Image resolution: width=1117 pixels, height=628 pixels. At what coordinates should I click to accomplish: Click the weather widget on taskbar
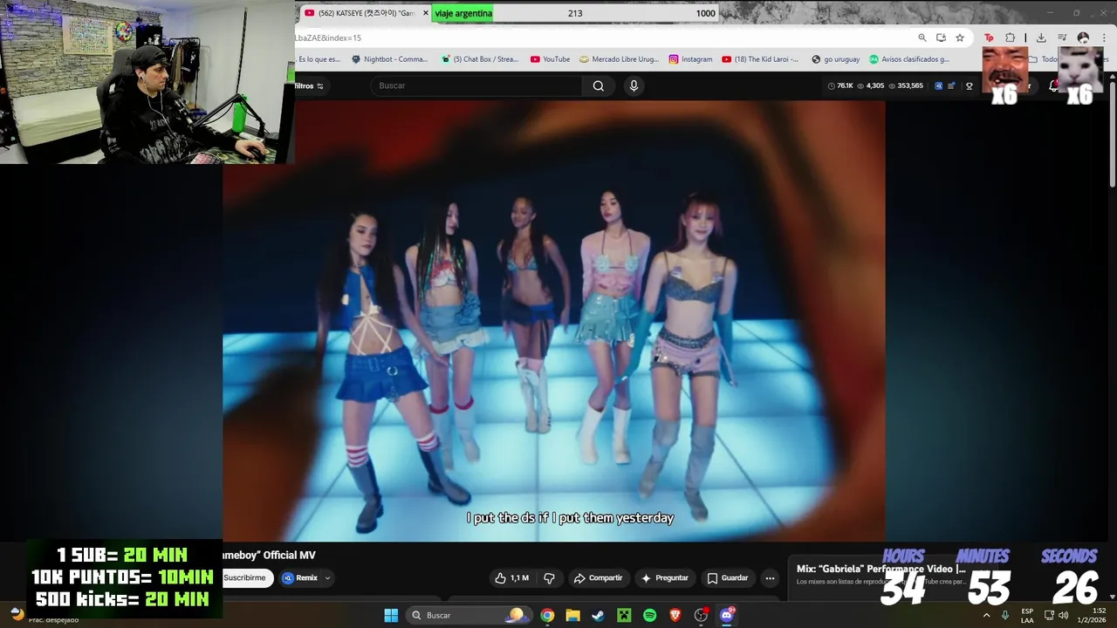coord(45,615)
